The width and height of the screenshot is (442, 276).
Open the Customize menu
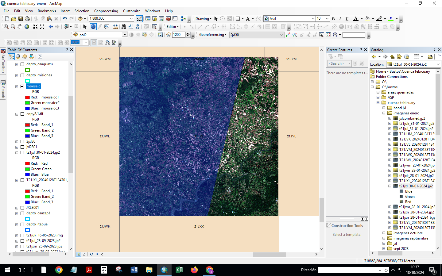pyautogui.click(x=131, y=11)
